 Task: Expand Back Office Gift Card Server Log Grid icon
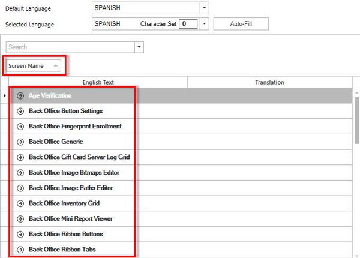[x=20, y=157]
